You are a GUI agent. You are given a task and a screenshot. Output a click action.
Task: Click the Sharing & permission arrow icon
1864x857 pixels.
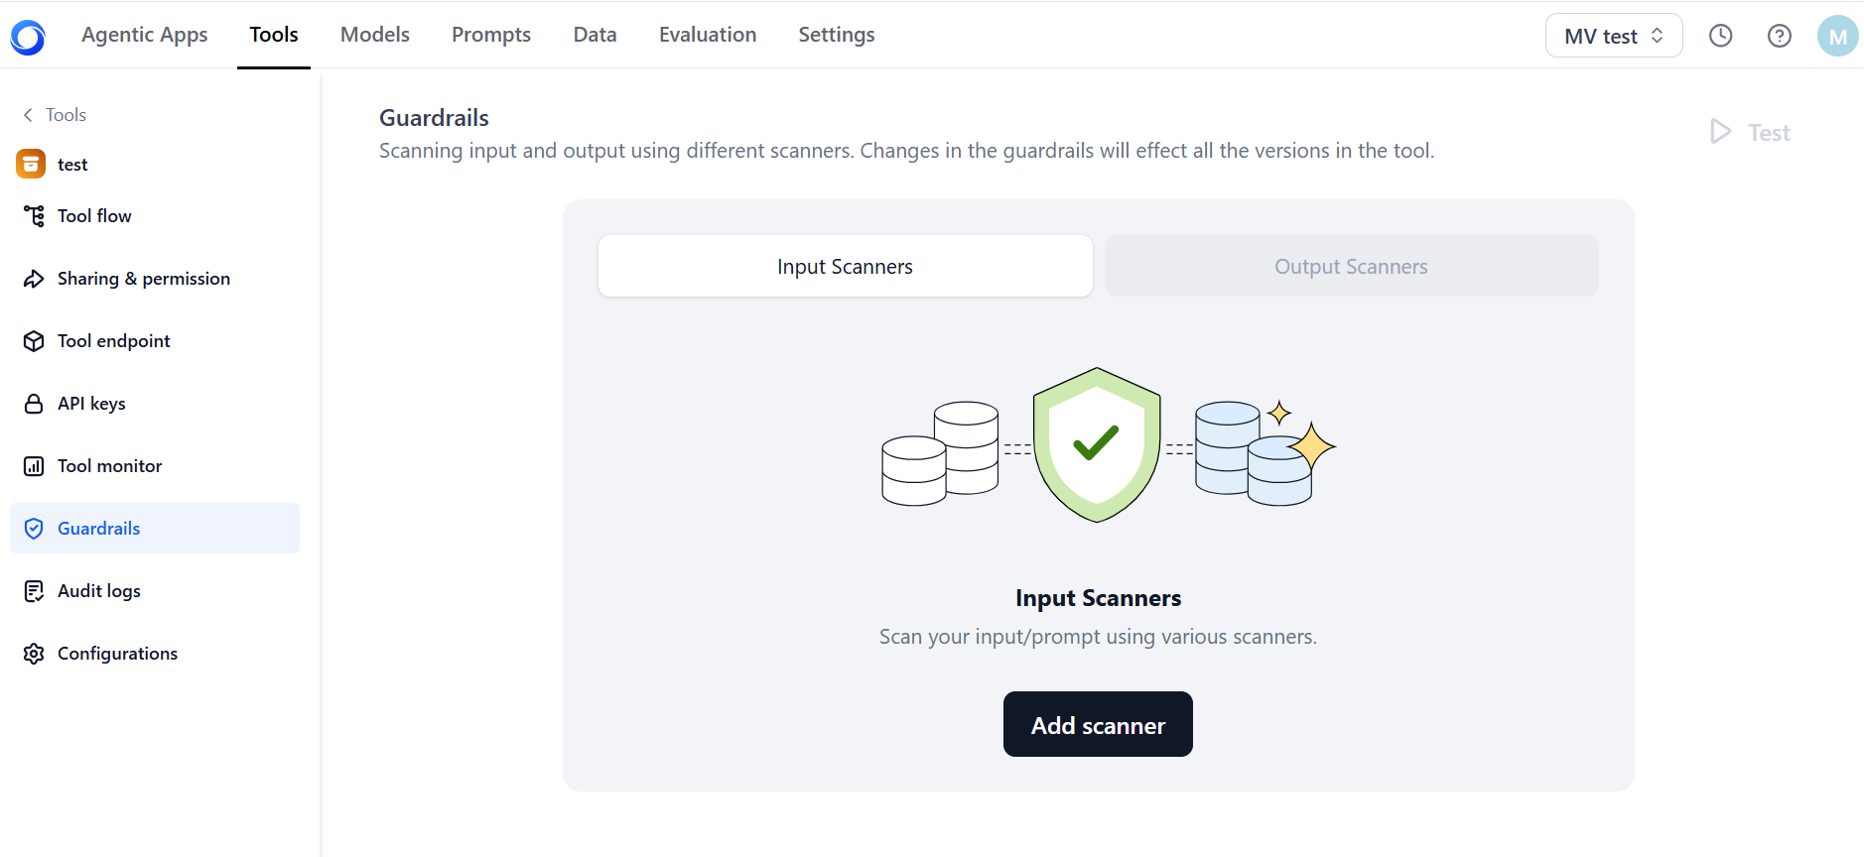click(34, 279)
